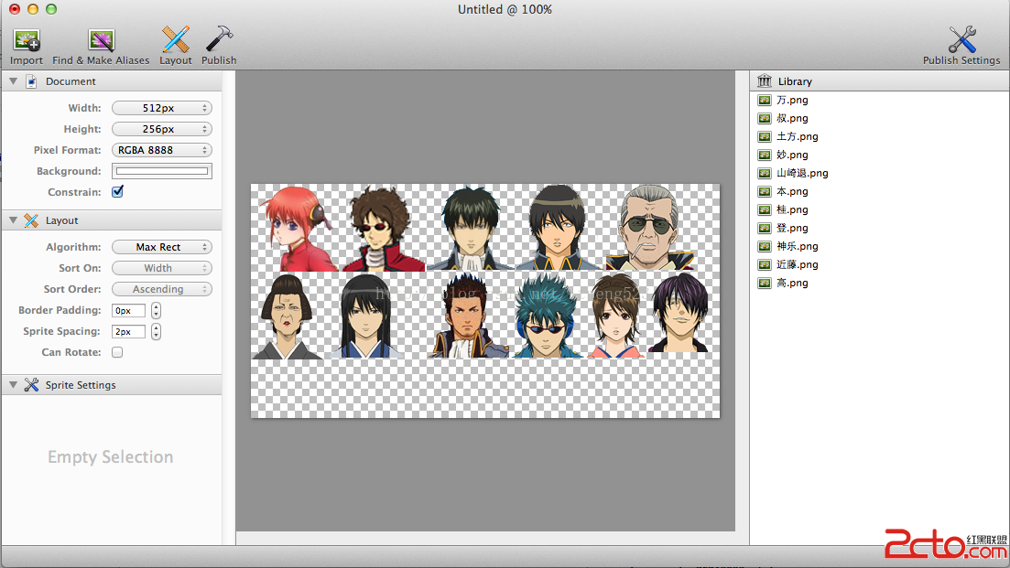Screen dimensions: 1010x568
Task: Select the 登.png library entry
Action: (879, 229)
